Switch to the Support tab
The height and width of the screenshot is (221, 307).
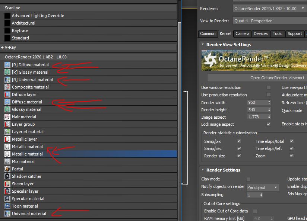295,33
